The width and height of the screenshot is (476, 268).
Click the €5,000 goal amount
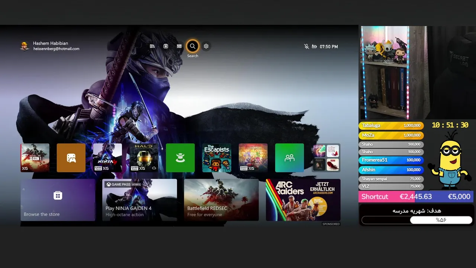point(459,197)
